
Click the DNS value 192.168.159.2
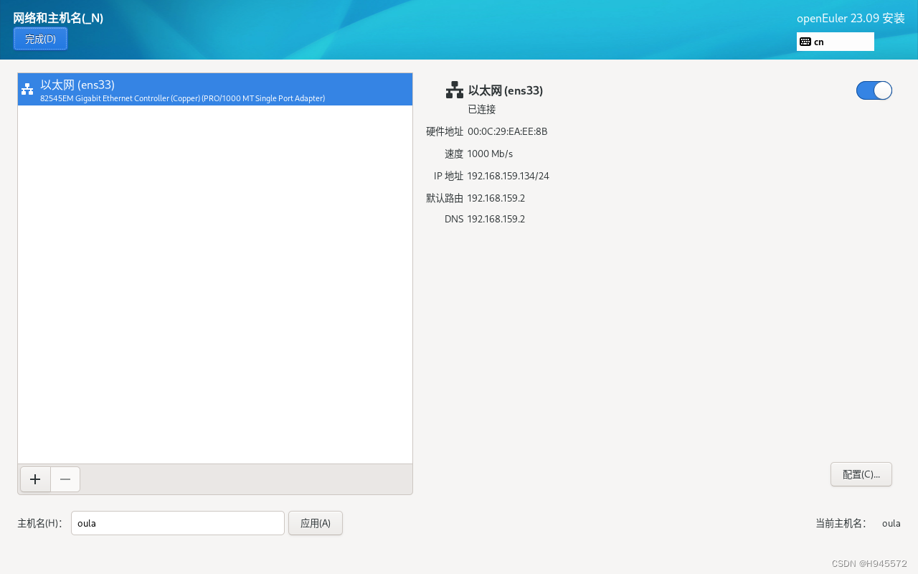496,219
